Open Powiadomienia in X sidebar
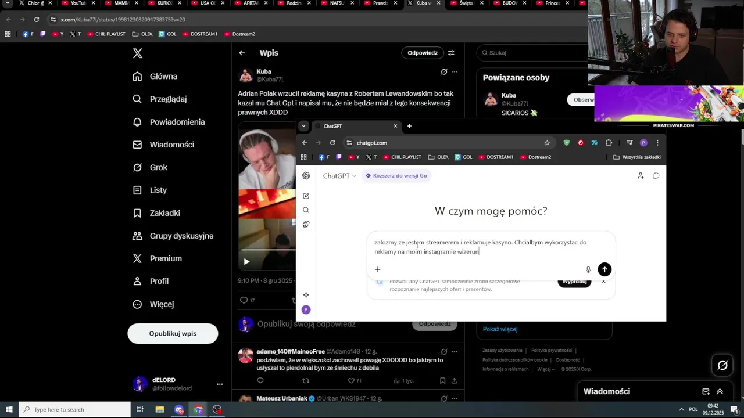Screen dimensions: 744x418 [x=169, y=122]
